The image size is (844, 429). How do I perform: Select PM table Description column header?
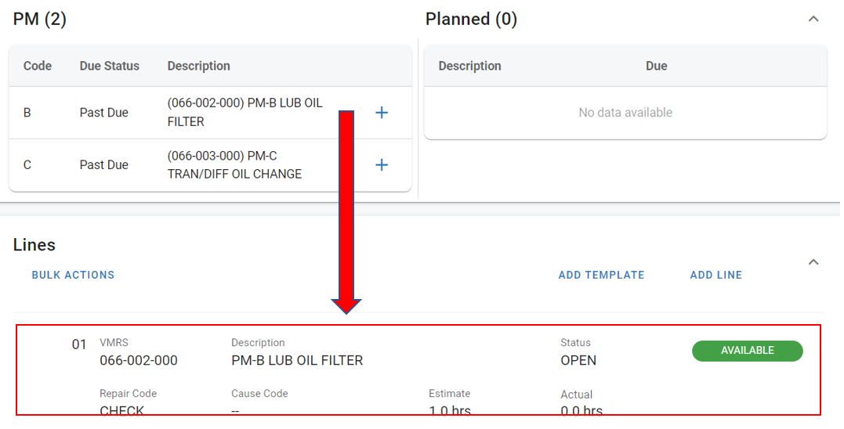[x=198, y=66]
